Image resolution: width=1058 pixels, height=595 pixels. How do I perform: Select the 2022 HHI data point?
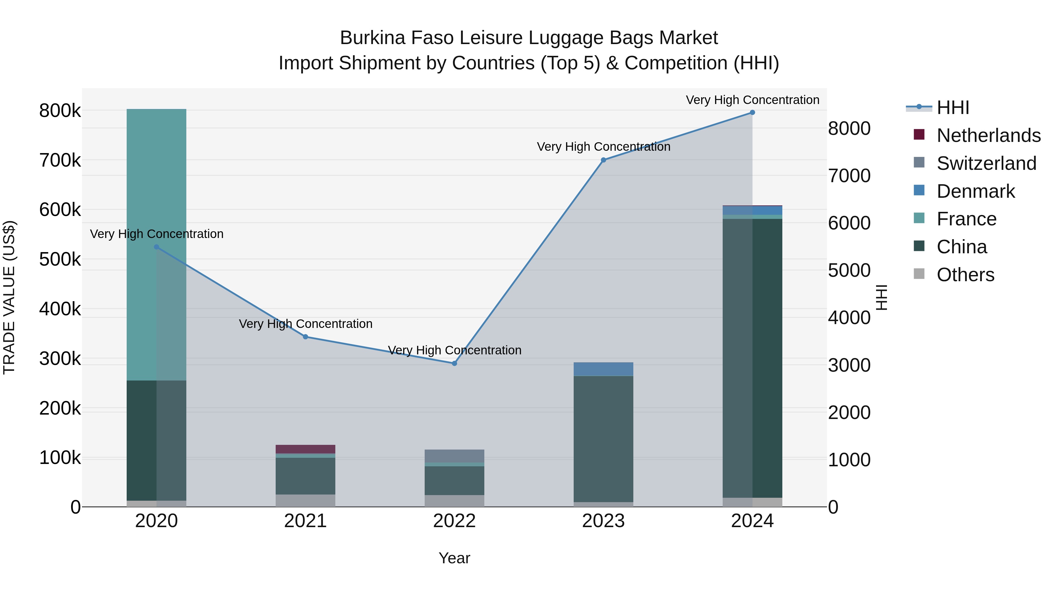[454, 363]
